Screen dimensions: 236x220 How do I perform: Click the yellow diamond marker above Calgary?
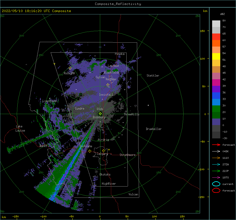(104, 151)
